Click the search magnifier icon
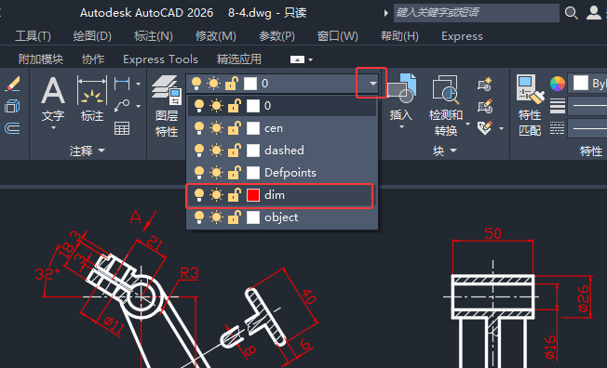The height and width of the screenshot is (368, 607). [571, 13]
